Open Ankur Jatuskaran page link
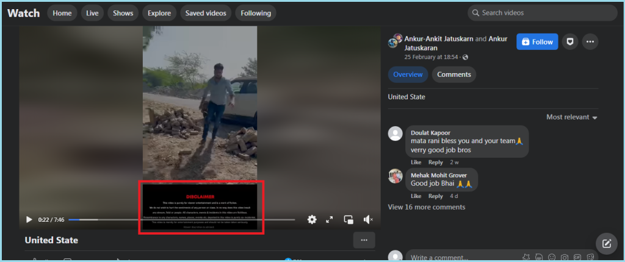The width and height of the screenshot is (625, 262). (x=456, y=43)
